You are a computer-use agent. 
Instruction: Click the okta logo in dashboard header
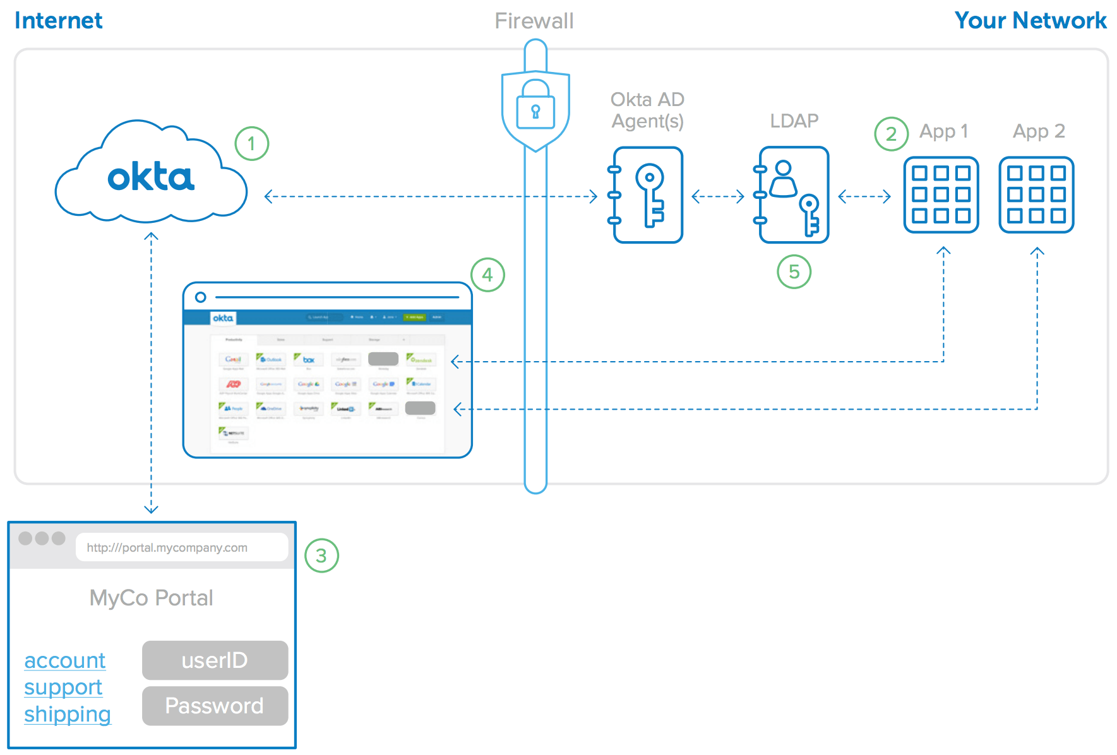(x=223, y=318)
